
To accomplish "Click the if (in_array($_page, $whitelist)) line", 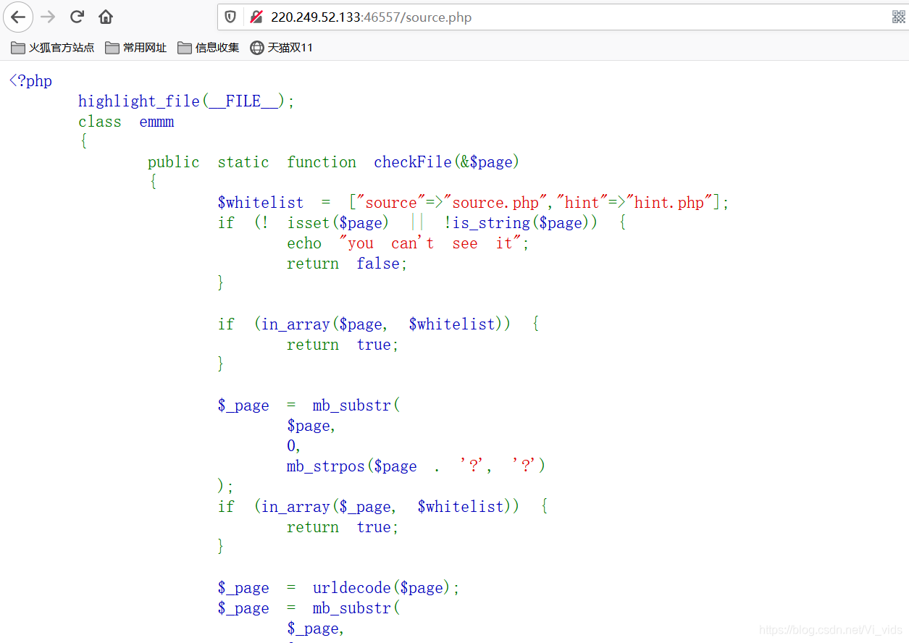I will point(382,507).
